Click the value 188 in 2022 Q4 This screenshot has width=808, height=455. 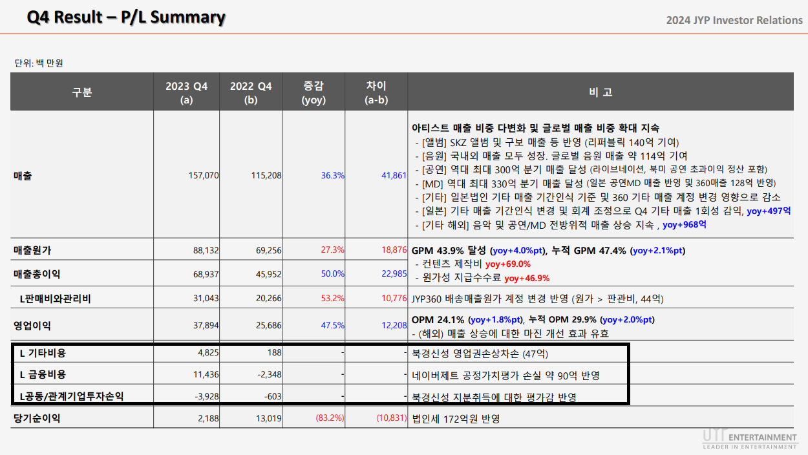tap(275, 354)
